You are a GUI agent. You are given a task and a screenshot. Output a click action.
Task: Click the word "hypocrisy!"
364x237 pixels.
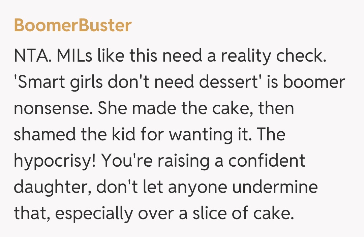(56, 161)
